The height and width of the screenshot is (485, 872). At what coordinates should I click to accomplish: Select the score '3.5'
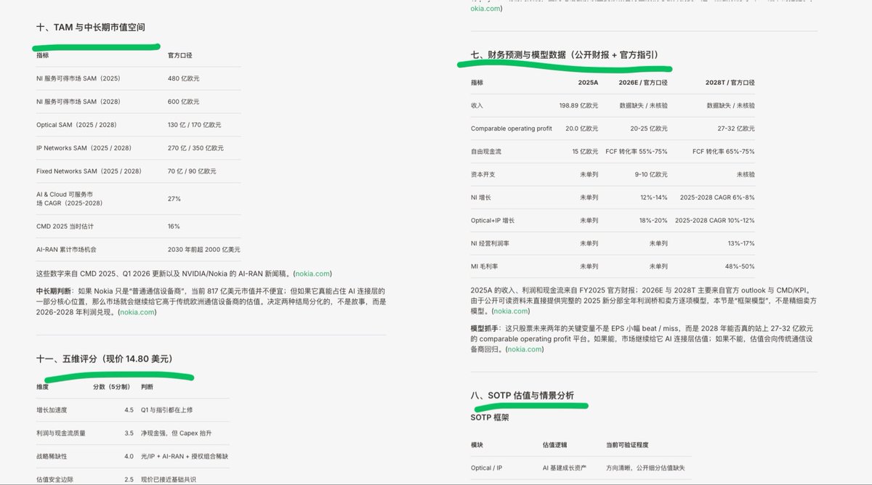coord(129,433)
